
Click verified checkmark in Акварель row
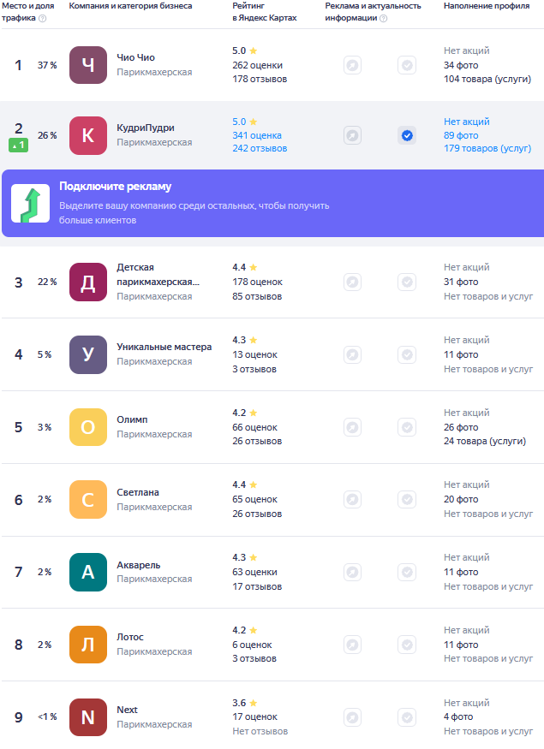click(407, 573)
